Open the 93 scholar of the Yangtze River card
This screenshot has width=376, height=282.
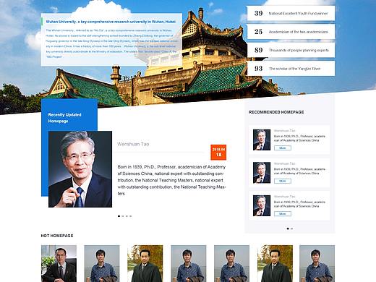point(291,69)
